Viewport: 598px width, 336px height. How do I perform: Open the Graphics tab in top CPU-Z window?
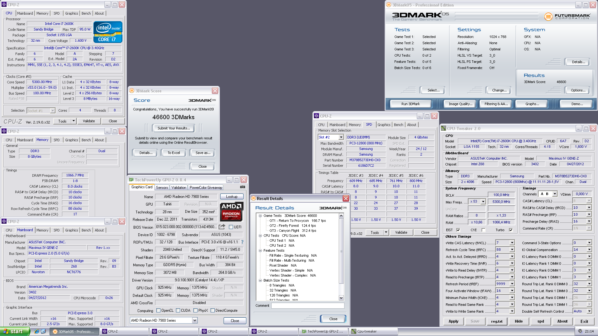(x=72, y=13)
